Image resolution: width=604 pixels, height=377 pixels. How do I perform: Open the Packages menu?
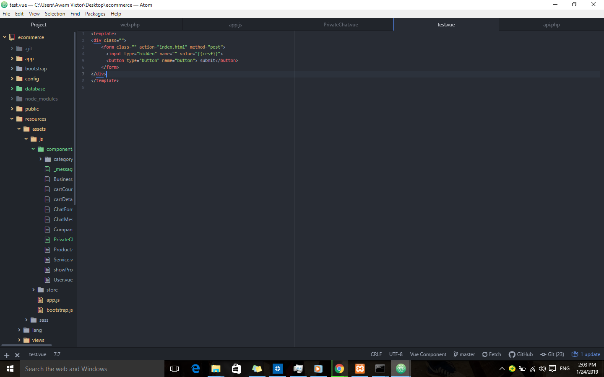point(95,14)
